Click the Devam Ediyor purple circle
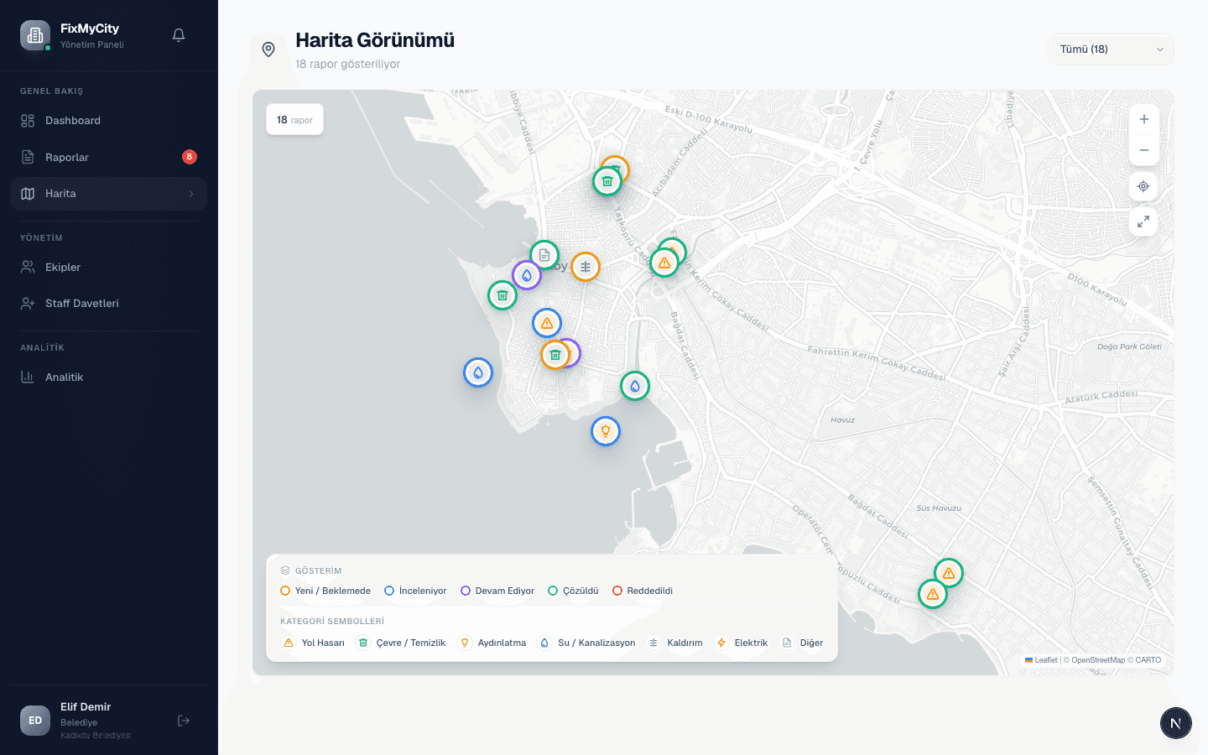Viewport: 1208px width, 755px height. [466, 591]
